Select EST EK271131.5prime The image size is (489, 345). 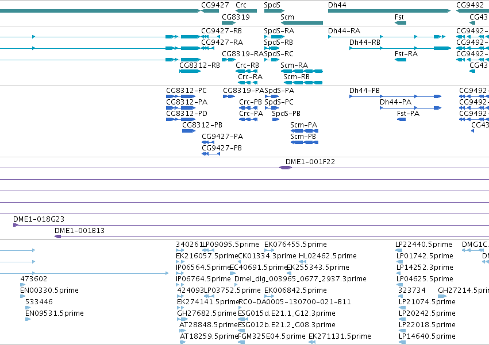click(x=312, y=342)
